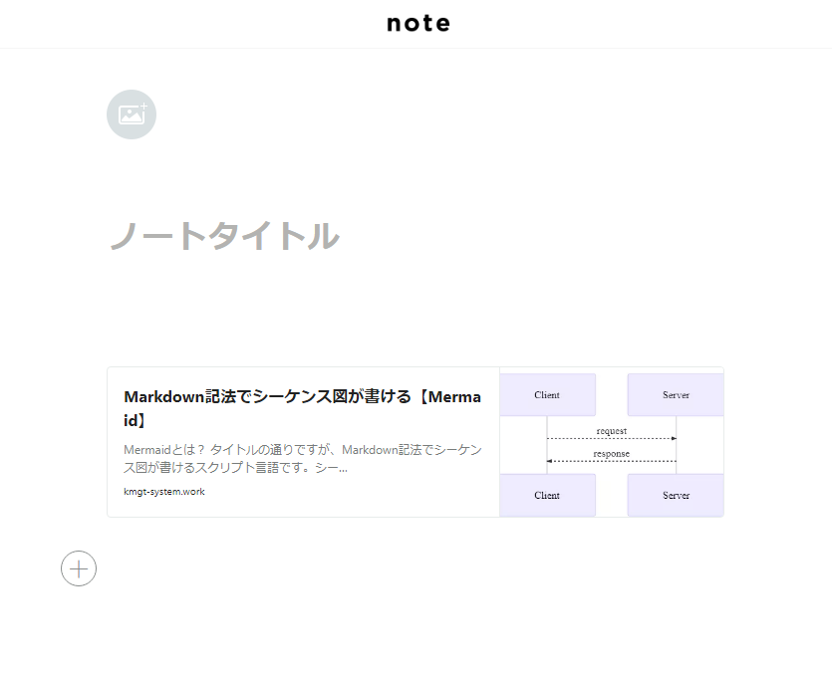Open the Client/Server sequence diagram thumbnail

coord(612,442)
